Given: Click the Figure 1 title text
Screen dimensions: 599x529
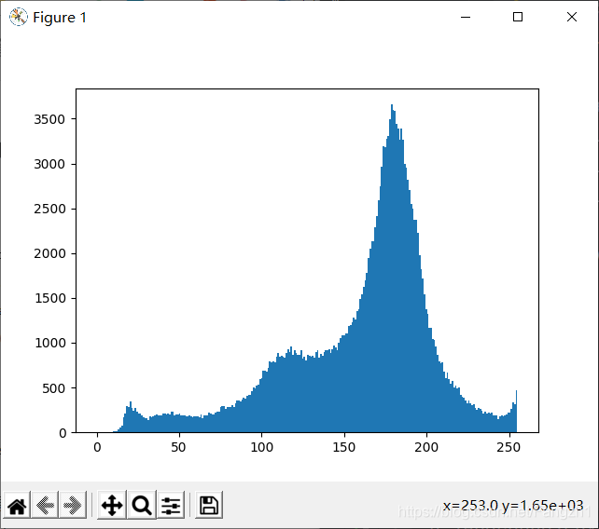Looking at the screenshot, I should click(x=60, y=18).
